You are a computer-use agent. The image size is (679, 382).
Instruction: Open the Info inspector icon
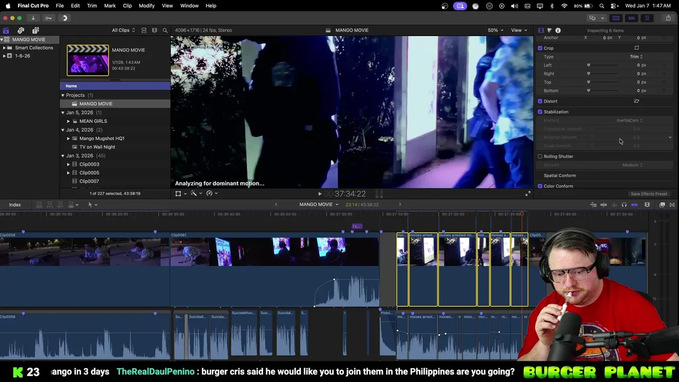pos(558,30)
